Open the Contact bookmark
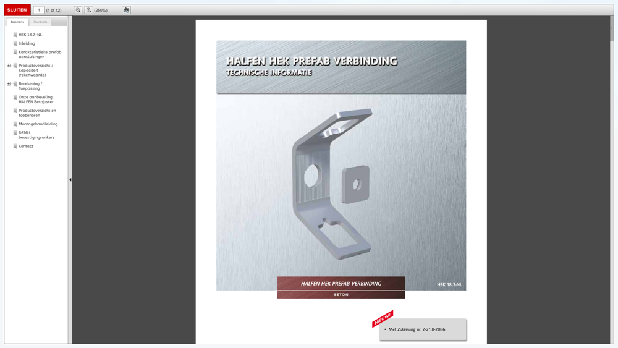The image size is (618, 348). pos(25,146)
